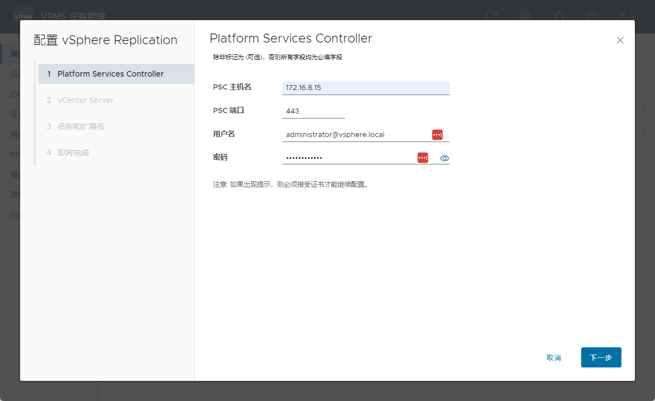This screenshot has height=401, width=655.
Task: Open settings gear in VRMS header
Action: (x=525, y=16)
